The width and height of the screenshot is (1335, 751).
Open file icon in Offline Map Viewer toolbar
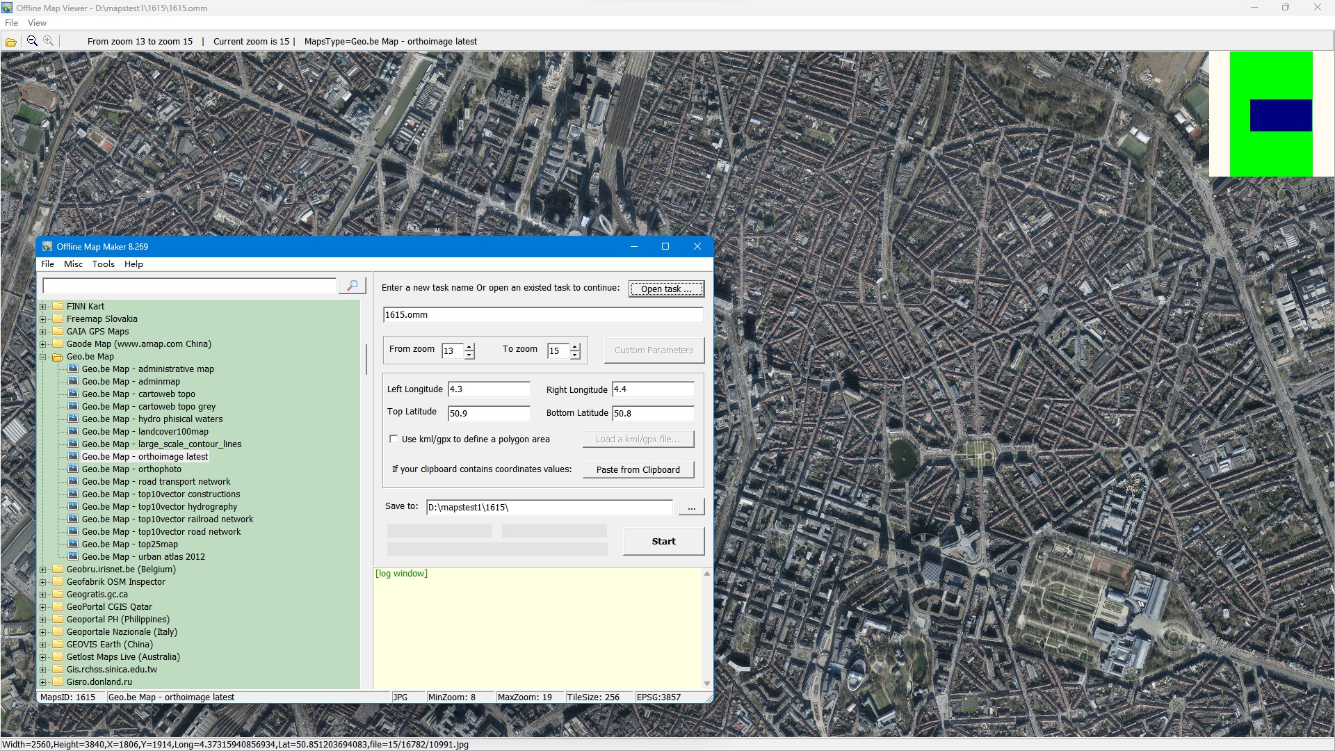11,42
